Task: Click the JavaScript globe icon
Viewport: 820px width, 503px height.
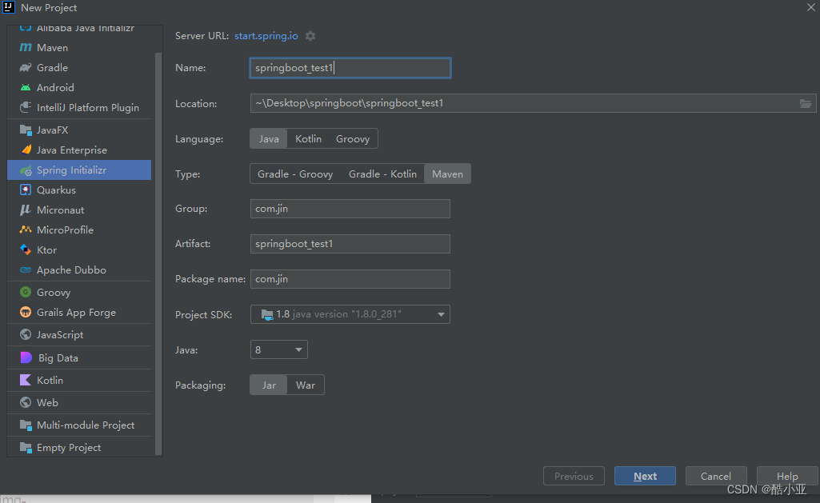Action: (x=25, y=334)
